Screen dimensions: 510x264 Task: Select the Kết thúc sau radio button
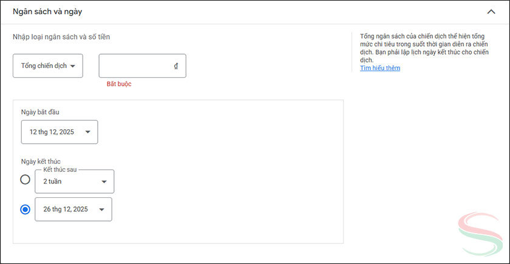25,180
